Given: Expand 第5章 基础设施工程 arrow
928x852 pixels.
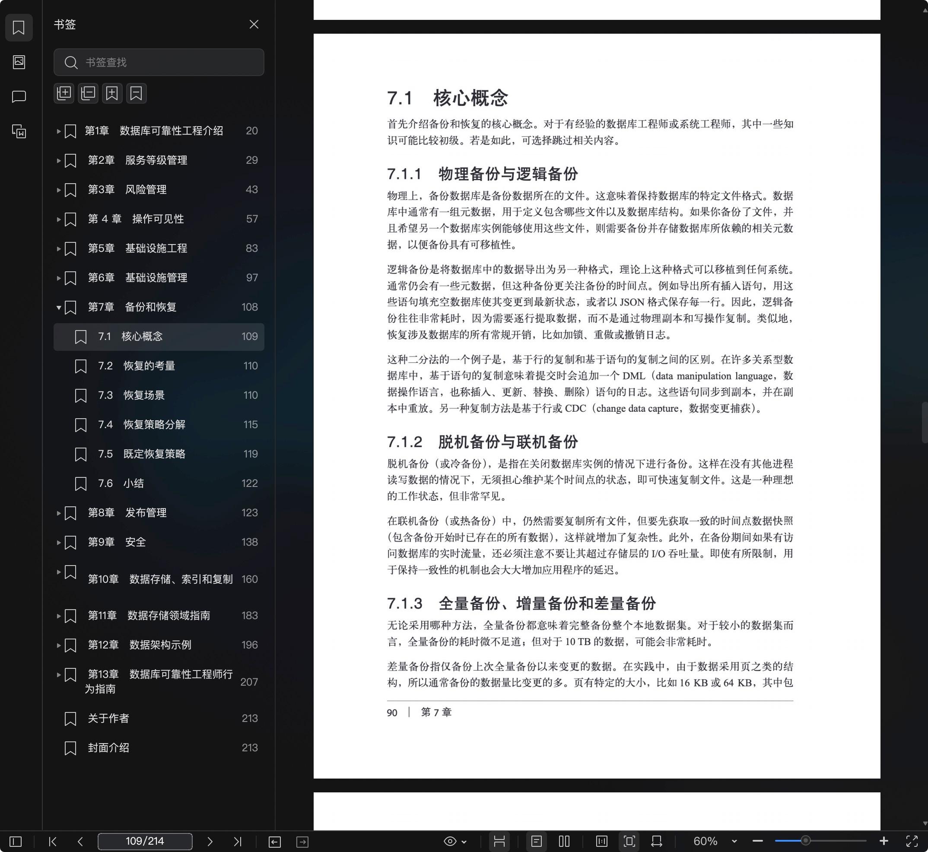Looking at the screenshot, I should click(59, 248).
